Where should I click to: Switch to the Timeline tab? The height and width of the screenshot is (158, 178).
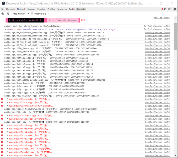click(x=41, y=9)
